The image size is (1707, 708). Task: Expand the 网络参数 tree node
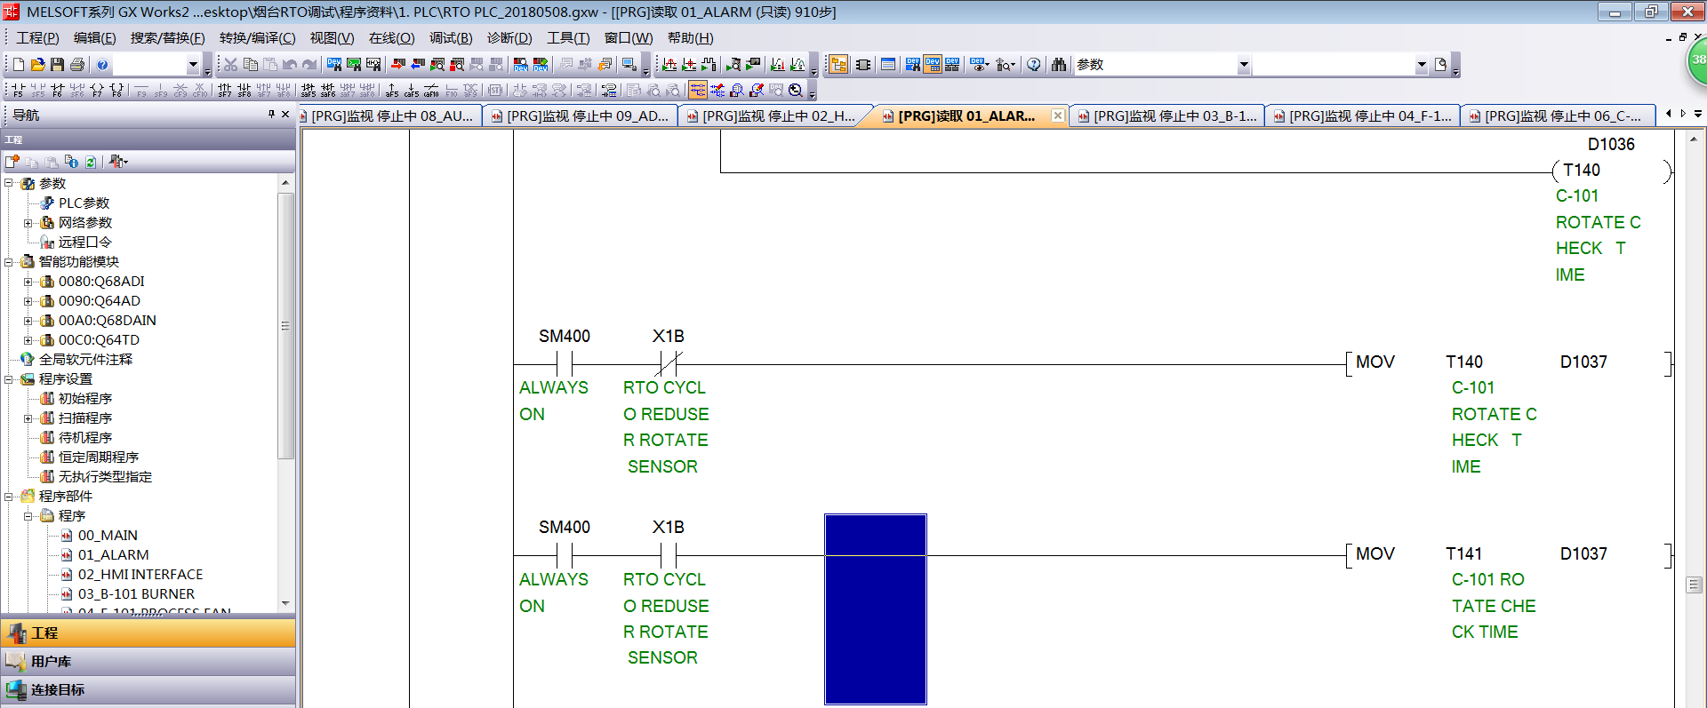[28, 223]
